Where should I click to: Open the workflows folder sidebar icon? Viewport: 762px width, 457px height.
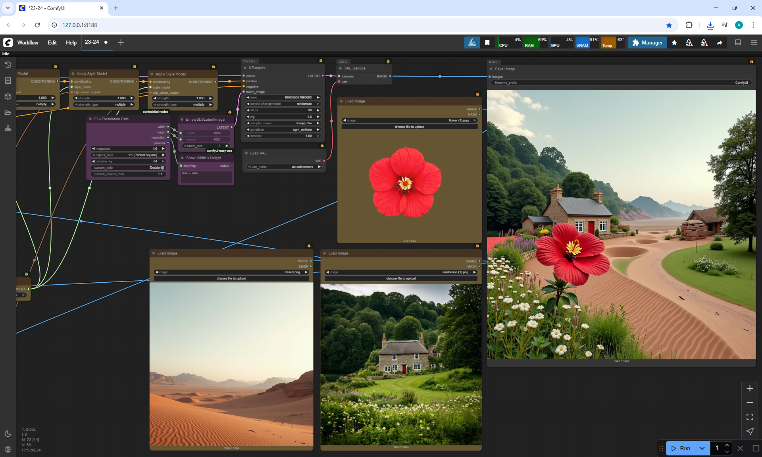click(x=8, y=112)
